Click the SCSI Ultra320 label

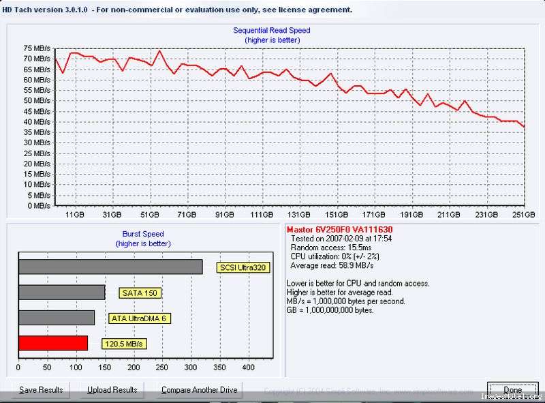[x=243, y=267]
